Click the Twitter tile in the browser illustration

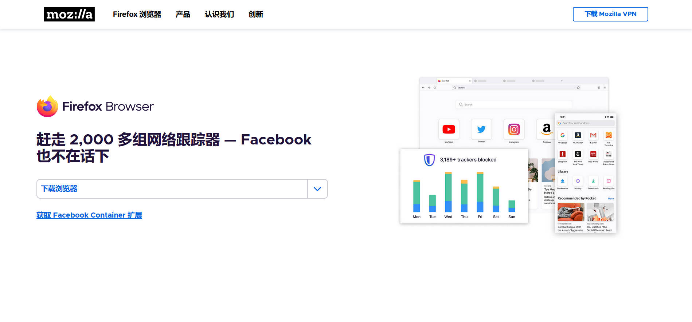point(481,129)
